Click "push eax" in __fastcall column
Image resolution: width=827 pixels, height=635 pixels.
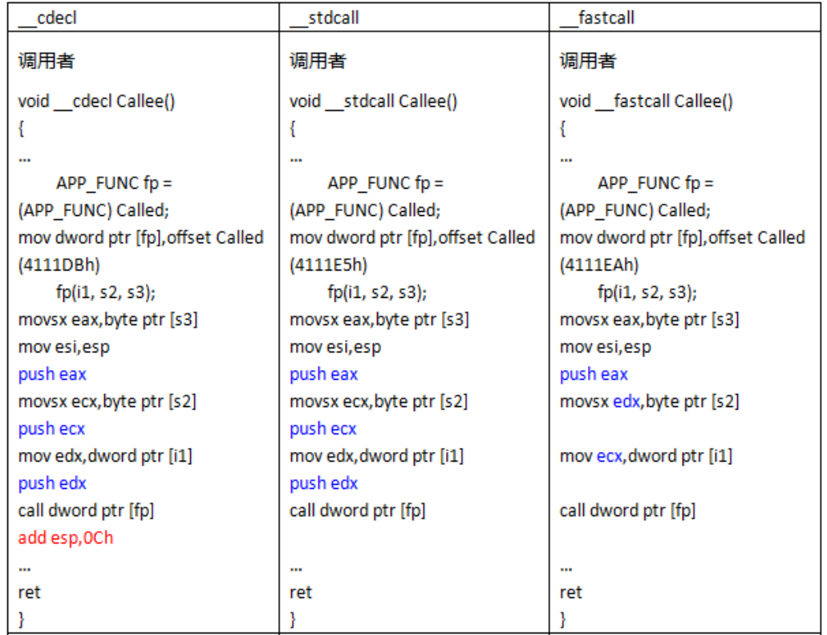tap(594, 374)
